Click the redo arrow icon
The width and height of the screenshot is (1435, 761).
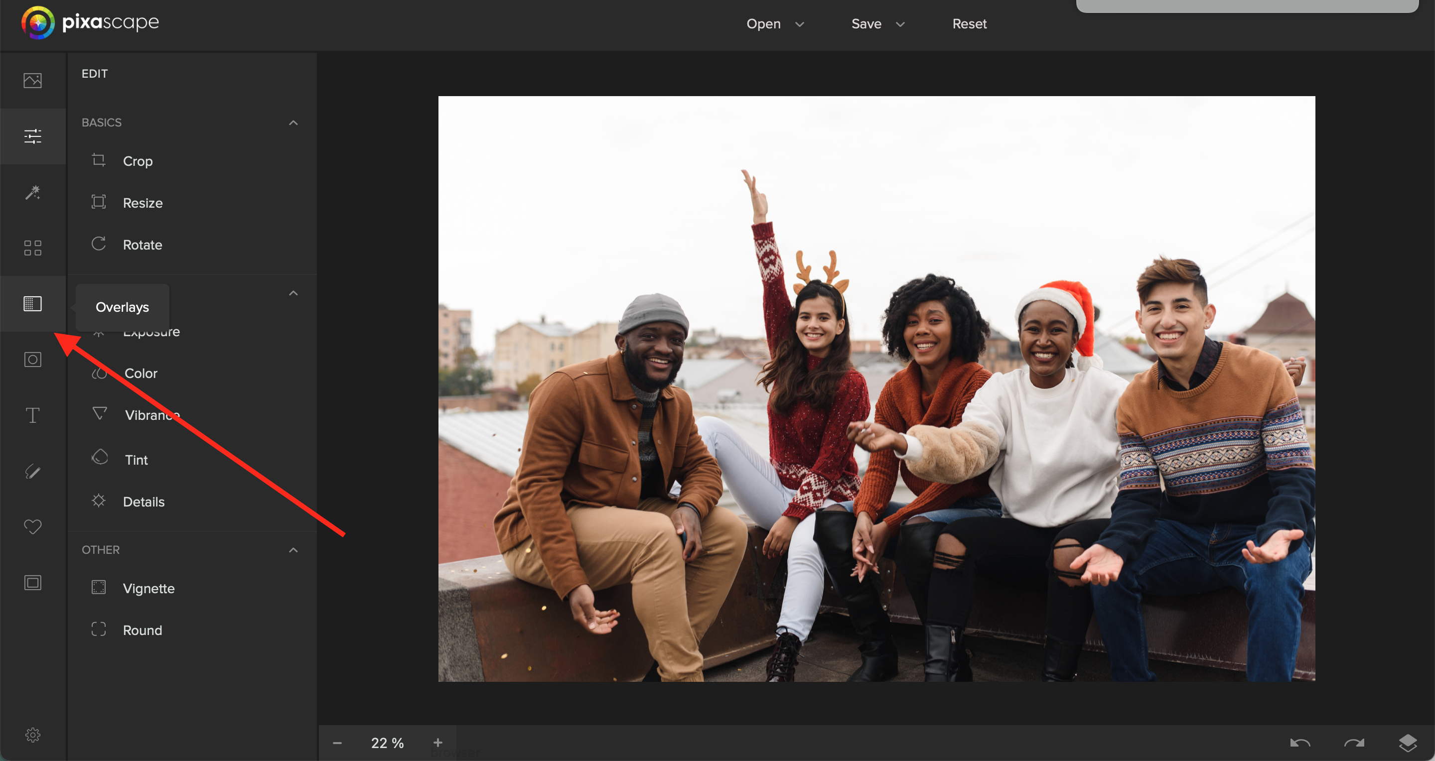[x=1354, y=743]
